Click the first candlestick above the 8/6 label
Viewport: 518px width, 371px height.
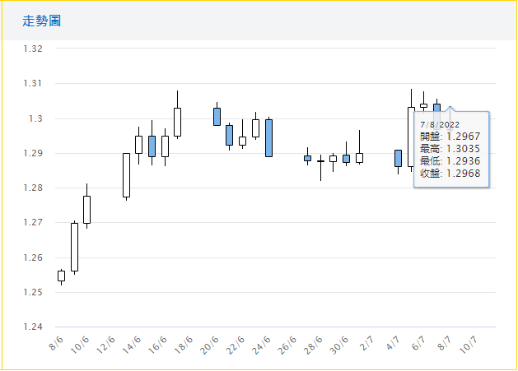(x=61, y=276)
